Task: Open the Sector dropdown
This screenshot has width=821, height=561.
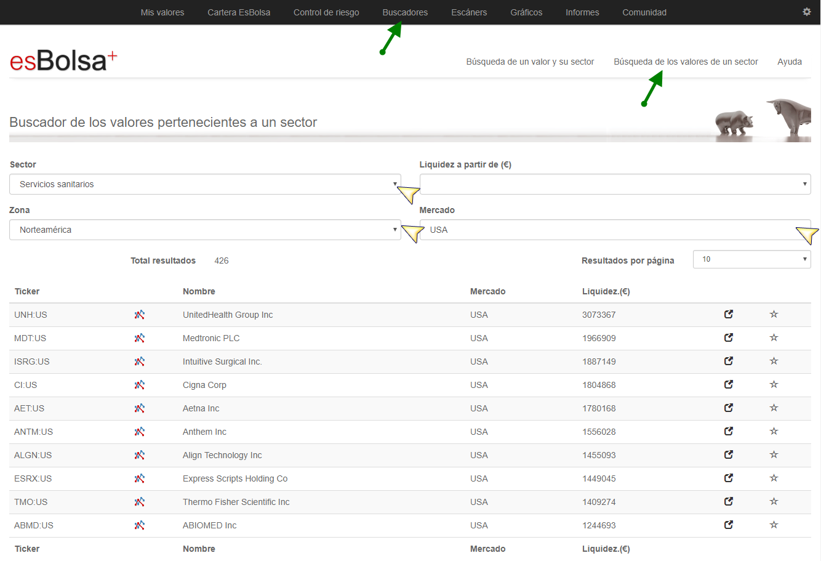Action: (x=205, y=184)
